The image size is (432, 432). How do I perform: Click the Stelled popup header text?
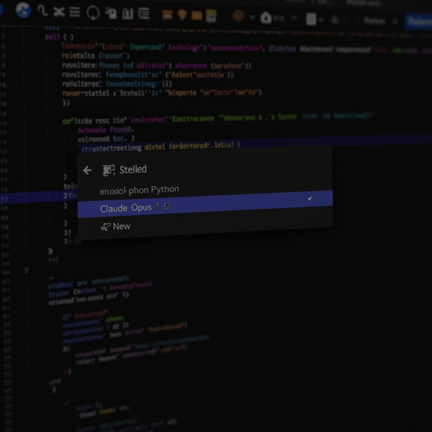click(x=133, y=170)
